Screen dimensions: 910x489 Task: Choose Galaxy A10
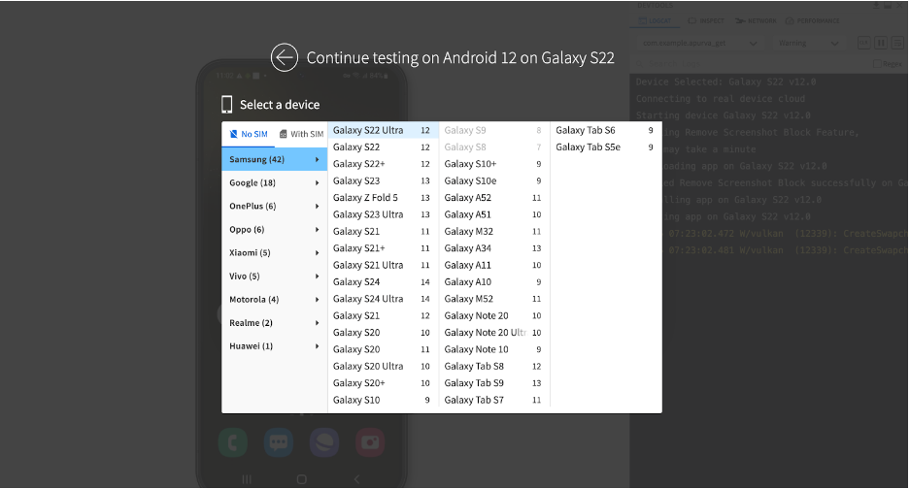click(x=494, y=282)
